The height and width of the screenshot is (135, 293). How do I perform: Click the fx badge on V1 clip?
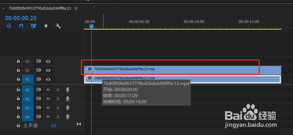click(90, 78)
